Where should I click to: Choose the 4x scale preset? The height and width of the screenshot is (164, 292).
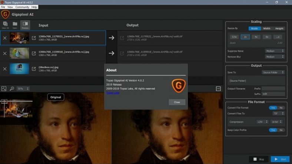click(256, 37)
